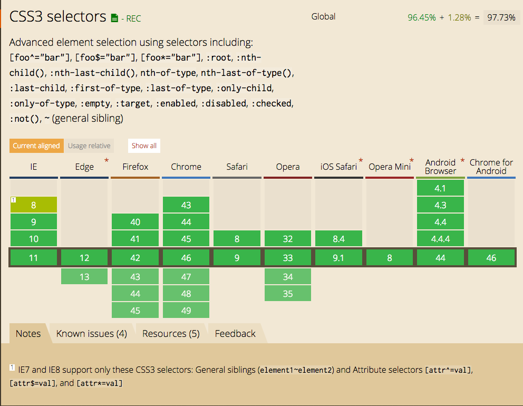Viewport: 523px width, 406px height.
Task: Click the red asterisk next to Edge
Action: click(x=106, y=160)
